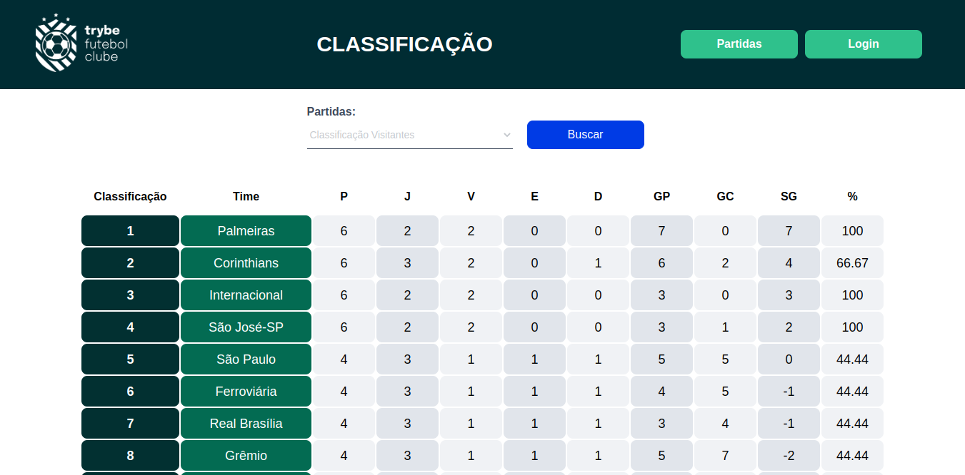Click the São José-SP team cell
The height and width of the screenshot is (475, 965).
[246, 327]
